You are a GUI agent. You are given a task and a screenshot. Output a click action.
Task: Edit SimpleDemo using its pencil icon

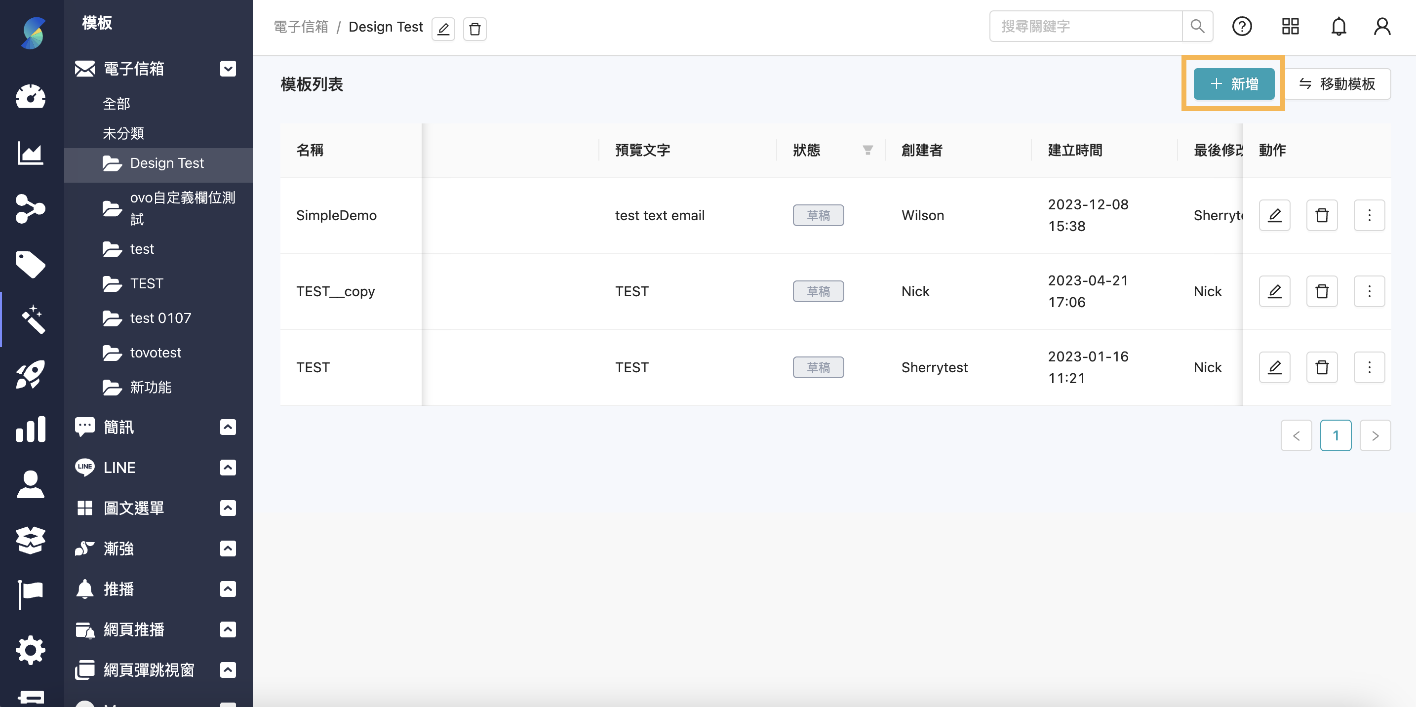pos(1275,215)
